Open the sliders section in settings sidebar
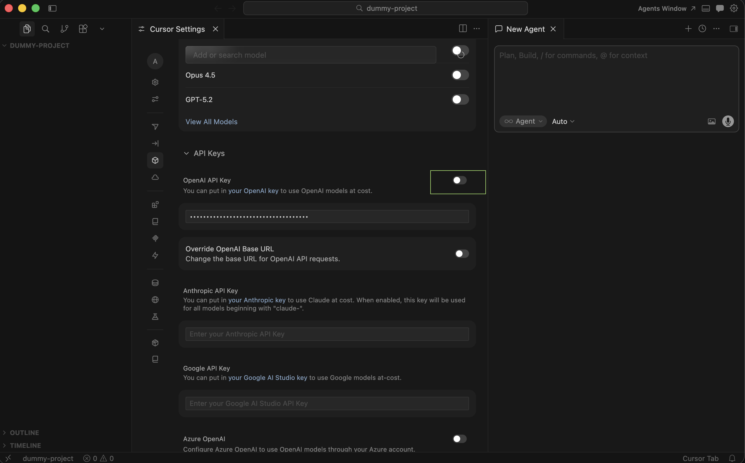Image resolution: width=745 pixels, height=463 pixels. (x=155, y=99)
